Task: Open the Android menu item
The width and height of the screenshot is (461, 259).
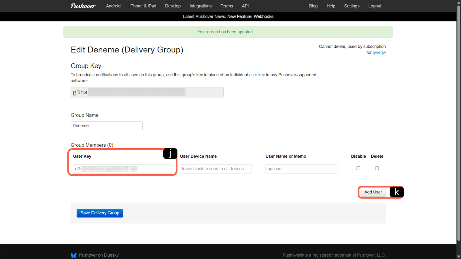Action: point(113,6)
